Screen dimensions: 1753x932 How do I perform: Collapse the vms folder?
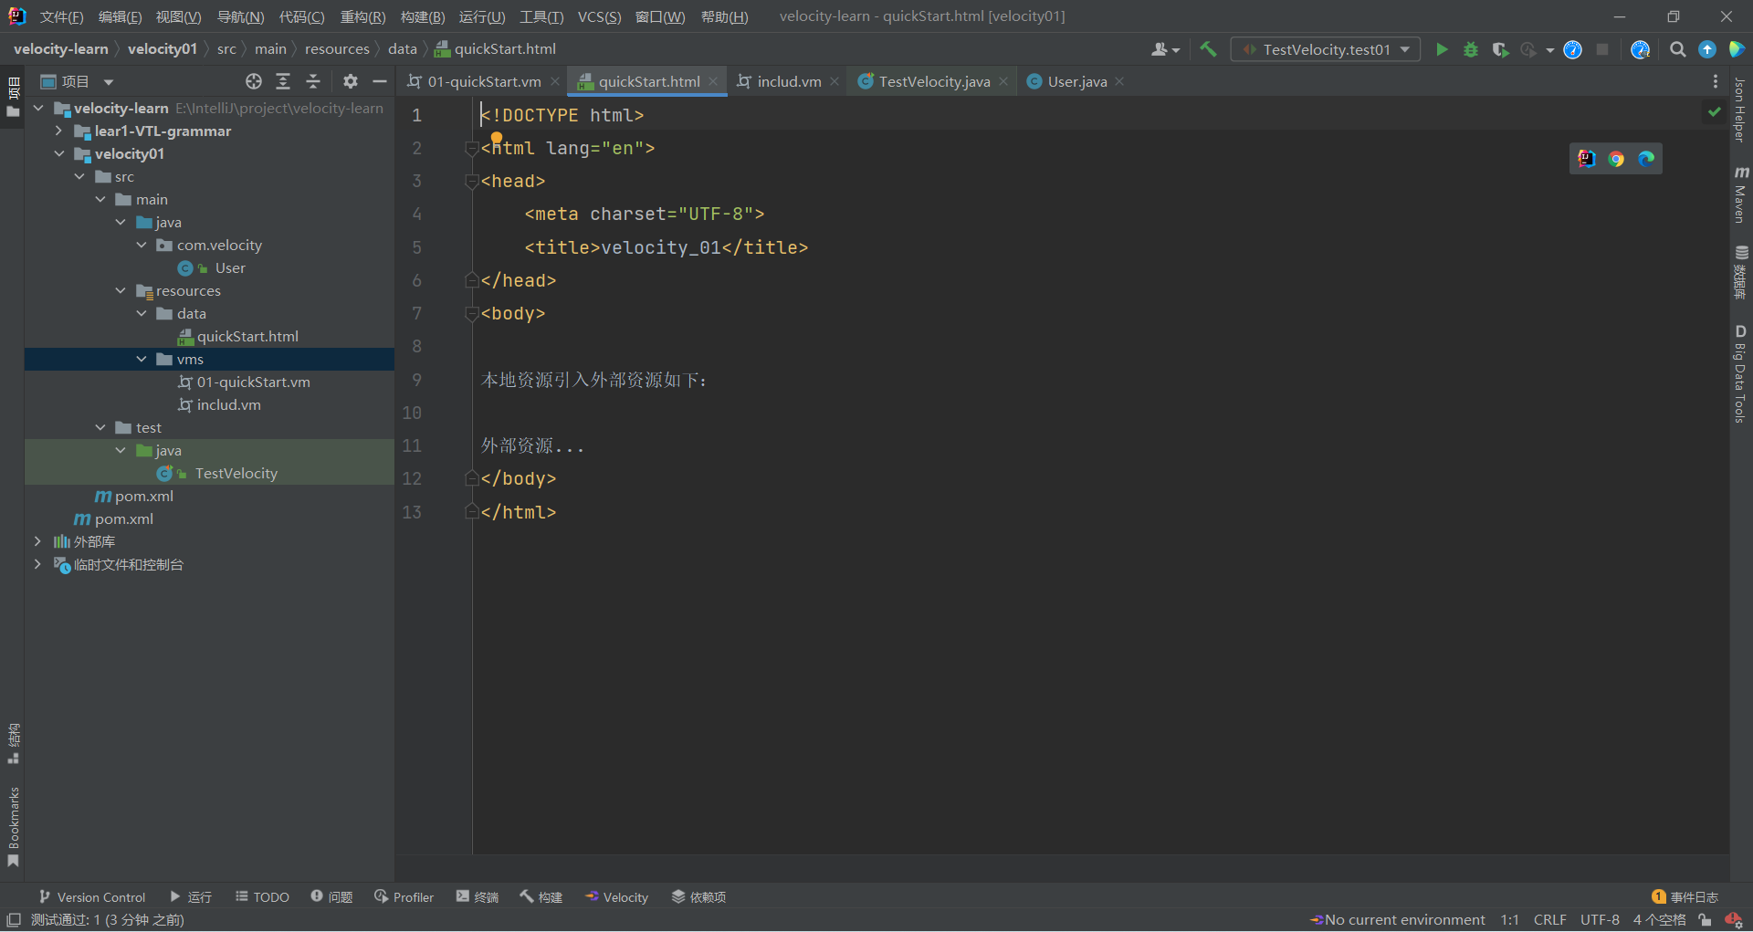[x=142, y=359]
